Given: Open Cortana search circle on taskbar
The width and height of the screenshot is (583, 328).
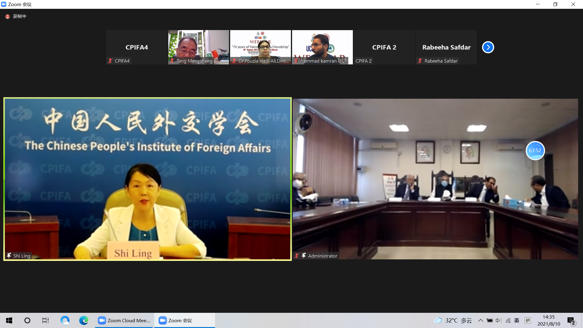Looking at the screenshot, I should (x=27, y=320).
